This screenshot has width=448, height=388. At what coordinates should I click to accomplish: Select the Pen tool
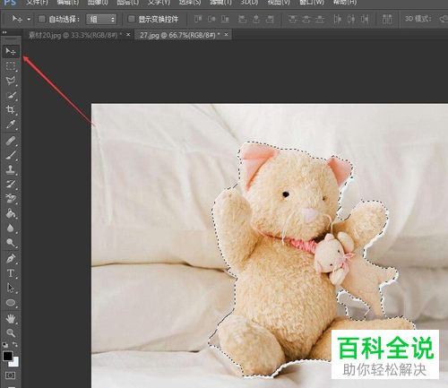point(11,259)
